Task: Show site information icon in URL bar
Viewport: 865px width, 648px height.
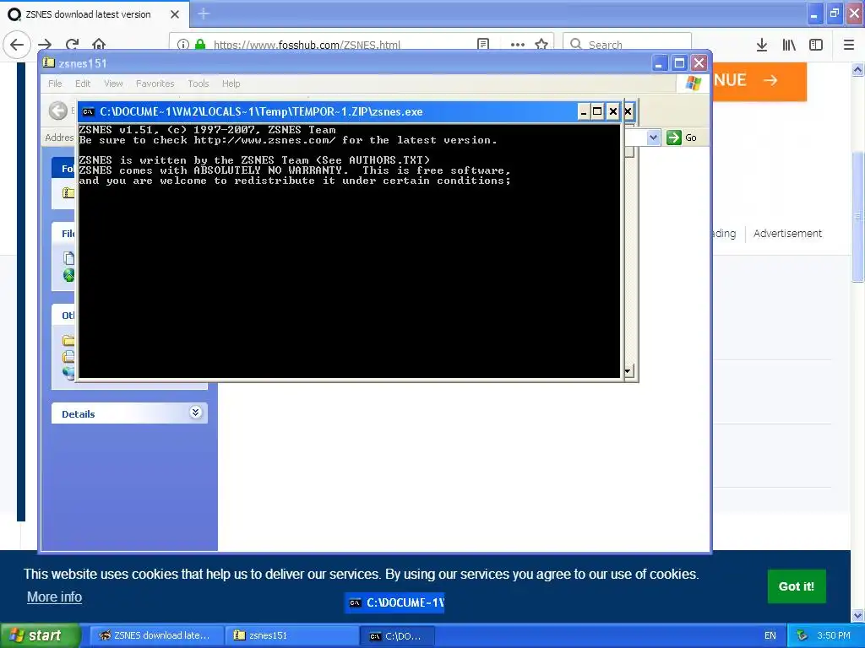Action: (x=183, y=45)
